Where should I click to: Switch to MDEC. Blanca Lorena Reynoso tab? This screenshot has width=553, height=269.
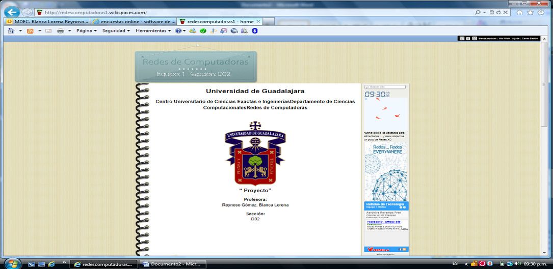tap(47, 21)
